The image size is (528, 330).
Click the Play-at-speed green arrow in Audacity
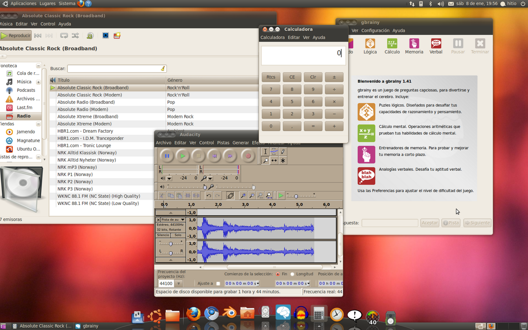tap(281, 196)
